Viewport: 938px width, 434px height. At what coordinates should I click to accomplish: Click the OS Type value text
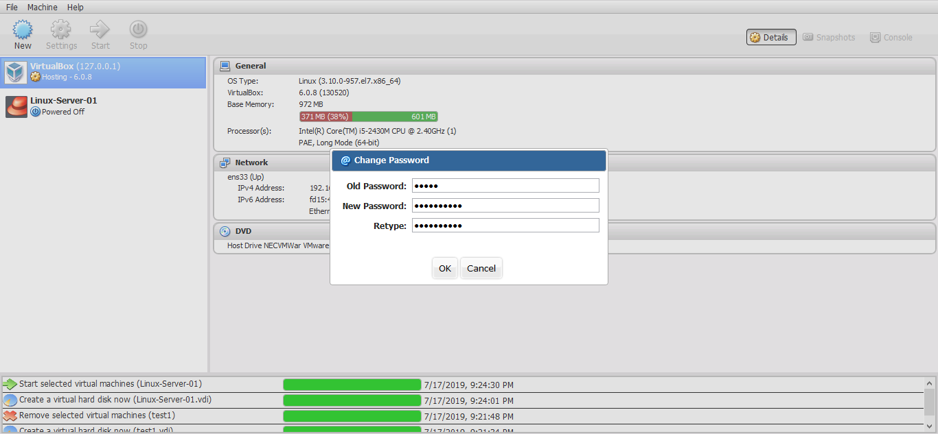tap(350, 81)
